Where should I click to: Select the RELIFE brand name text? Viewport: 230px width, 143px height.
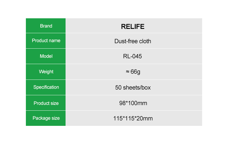click(133, 27)
